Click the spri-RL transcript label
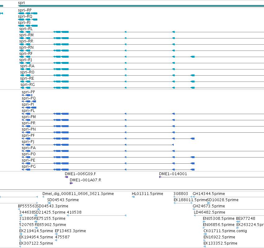Image resolution: width=264 pixels, height=248 pixels. [26, 29]
